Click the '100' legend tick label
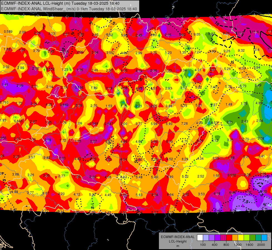 coord(203,245)
